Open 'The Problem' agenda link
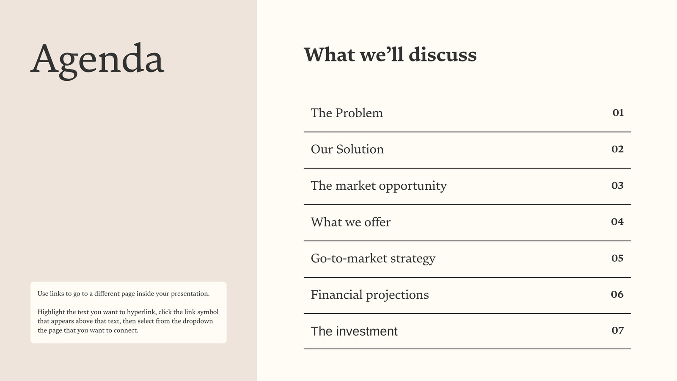677x381 pixels. [347, 113]
